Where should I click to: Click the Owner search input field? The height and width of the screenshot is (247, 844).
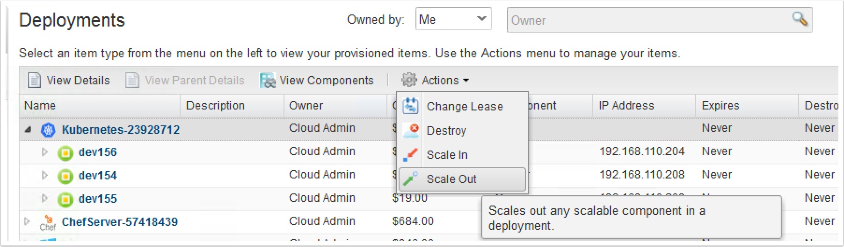click(646, 20)
